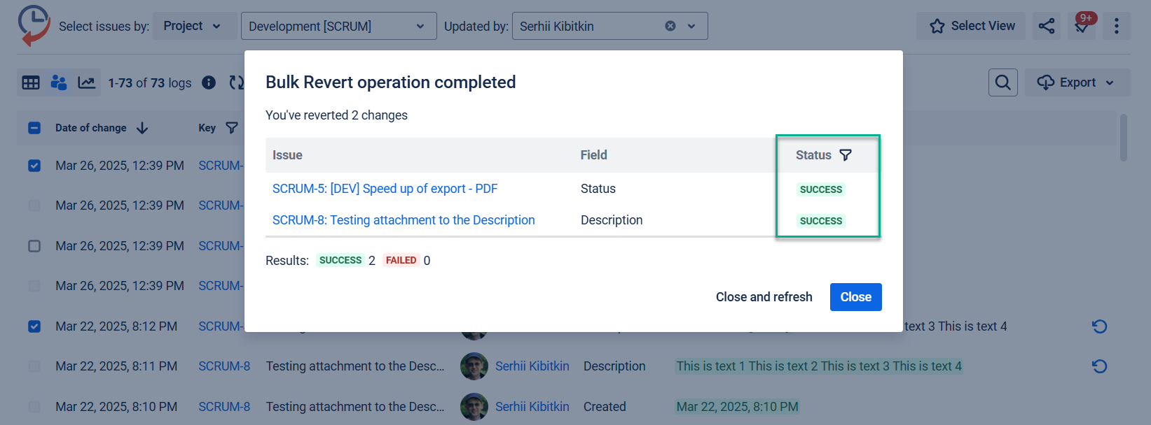Image resolution: width=1151 pixels, height=425 pixels.
Task: Switch to the table view icon
Action: (x=31, y=83)
